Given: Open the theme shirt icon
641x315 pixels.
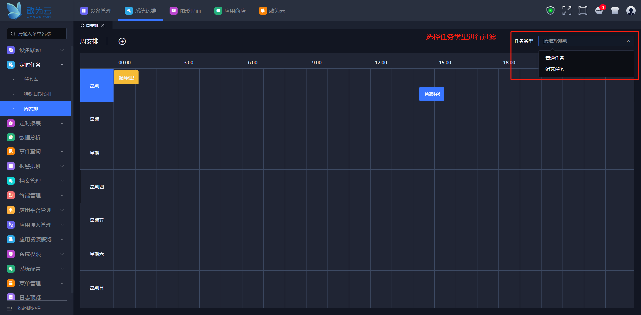Looking at the screenshot, I should [615, 11].
